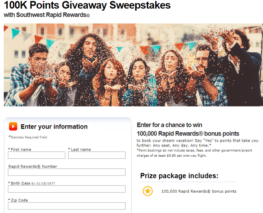Click the 'Last name' field label
Screen dimensions: 263x213
[80, 149]
